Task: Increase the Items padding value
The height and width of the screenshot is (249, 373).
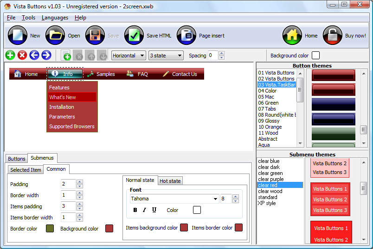Action: tap(80, 204)
